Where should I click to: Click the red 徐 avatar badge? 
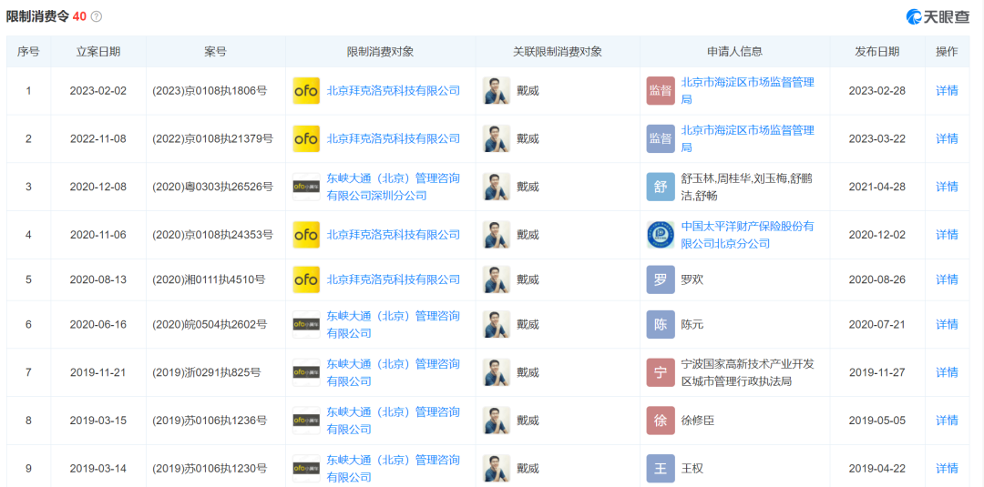[661, 421]
